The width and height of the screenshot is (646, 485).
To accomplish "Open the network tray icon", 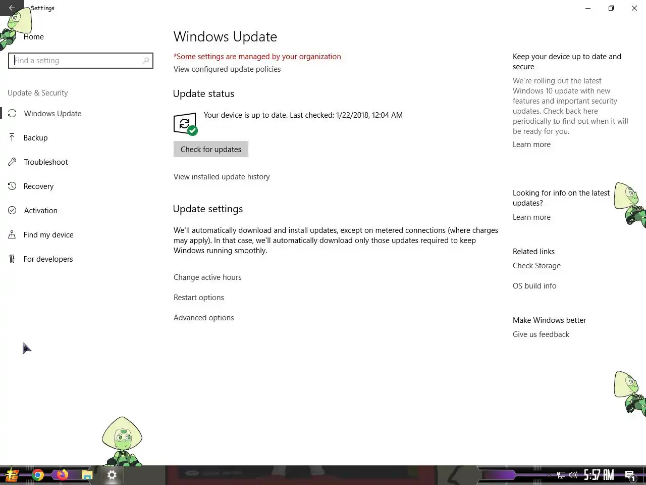I will pos(561,475).
